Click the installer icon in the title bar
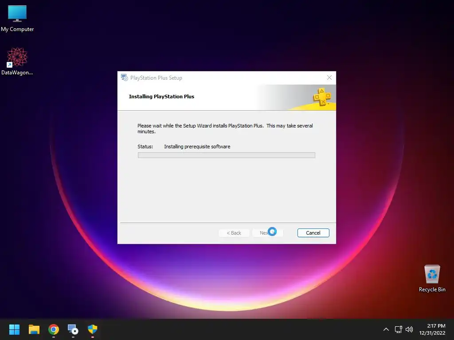The image size is (454, 340). point(125,77)
